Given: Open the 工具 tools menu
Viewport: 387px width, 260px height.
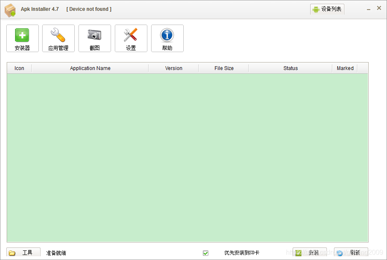Looking at the screenshot, I should pos(23,252).
